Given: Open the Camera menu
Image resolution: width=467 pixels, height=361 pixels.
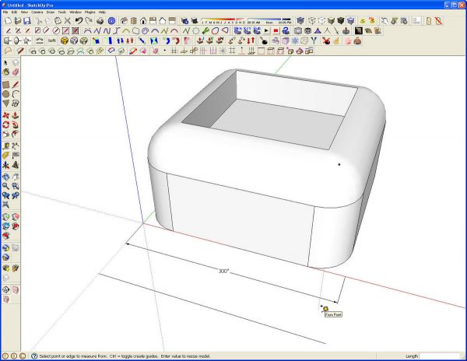Looking at the screenshot, I should point(37,12).
